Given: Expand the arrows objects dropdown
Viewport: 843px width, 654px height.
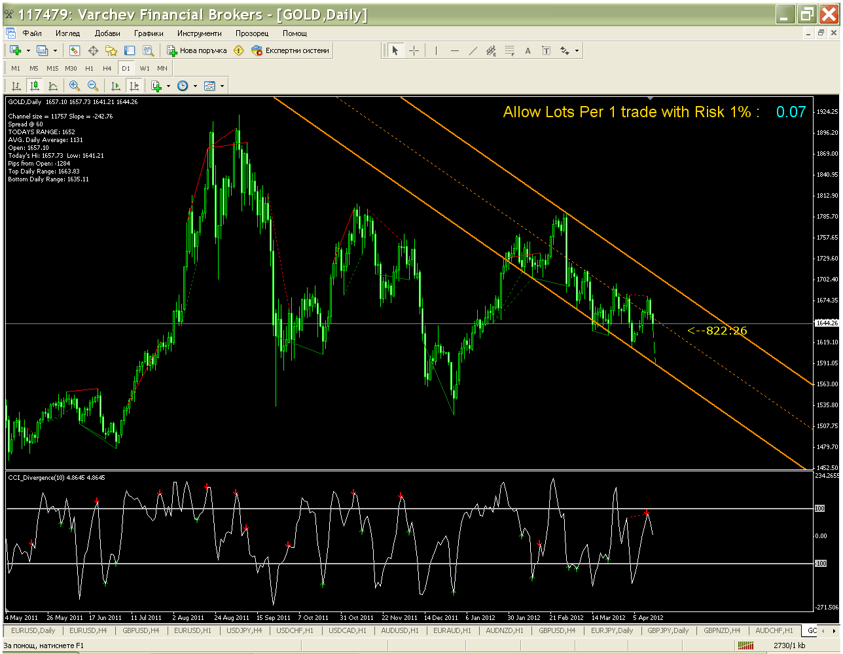Looking at the screenshot, I should point(577,50).
